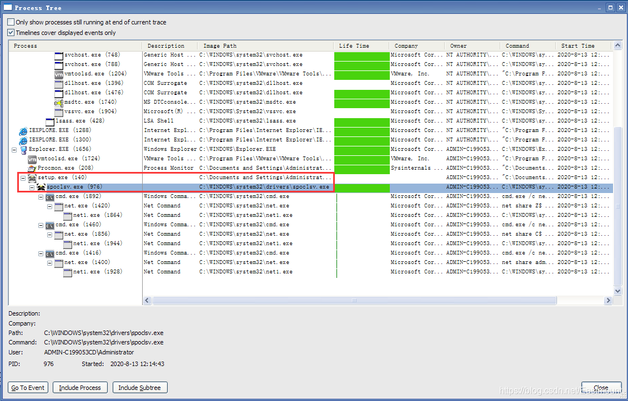Collapse the Explorer.EXE (1656) tree node

pos(14,150)
